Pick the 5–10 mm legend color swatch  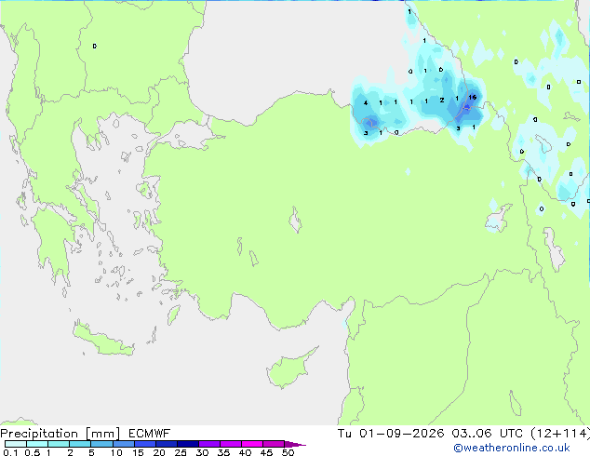click(x=101, y=444)
